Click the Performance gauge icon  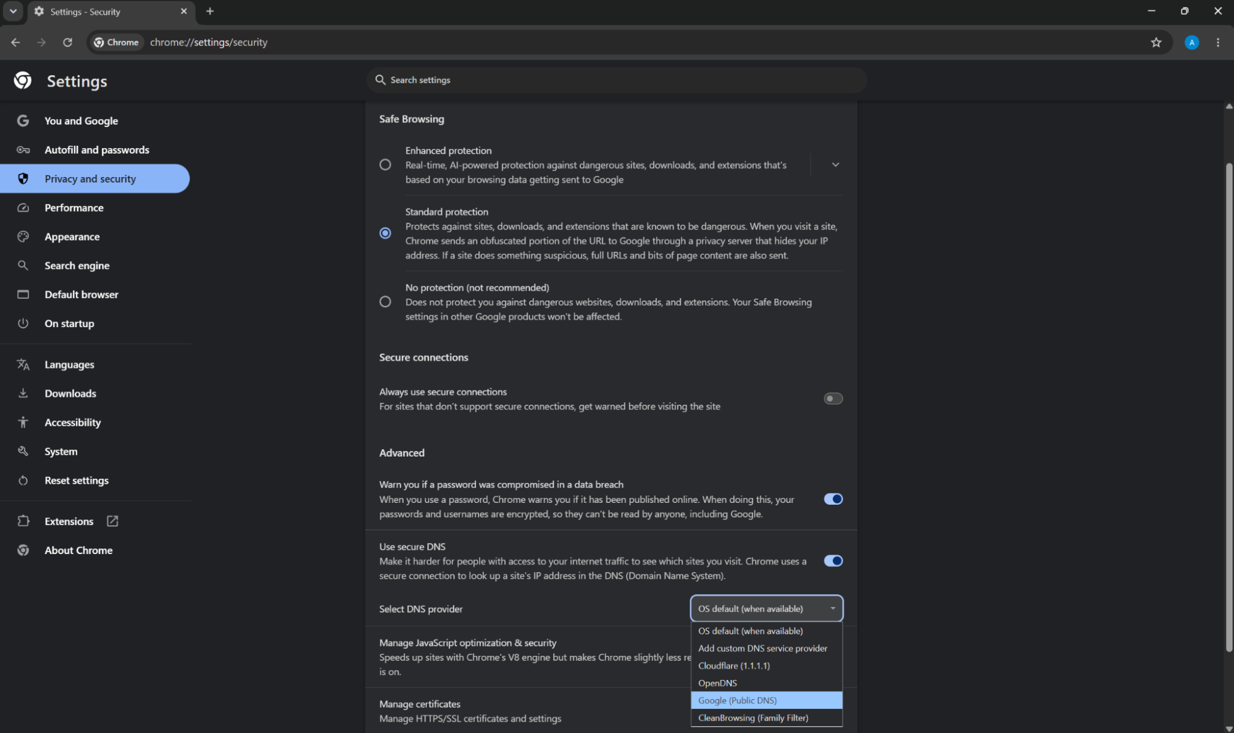coord(23,208)
